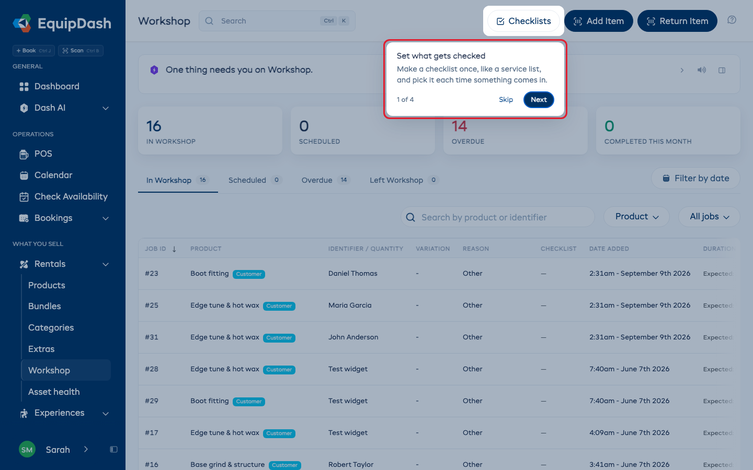
Task: Open Categories in the sidebar
Action: (x=66, y=327)
